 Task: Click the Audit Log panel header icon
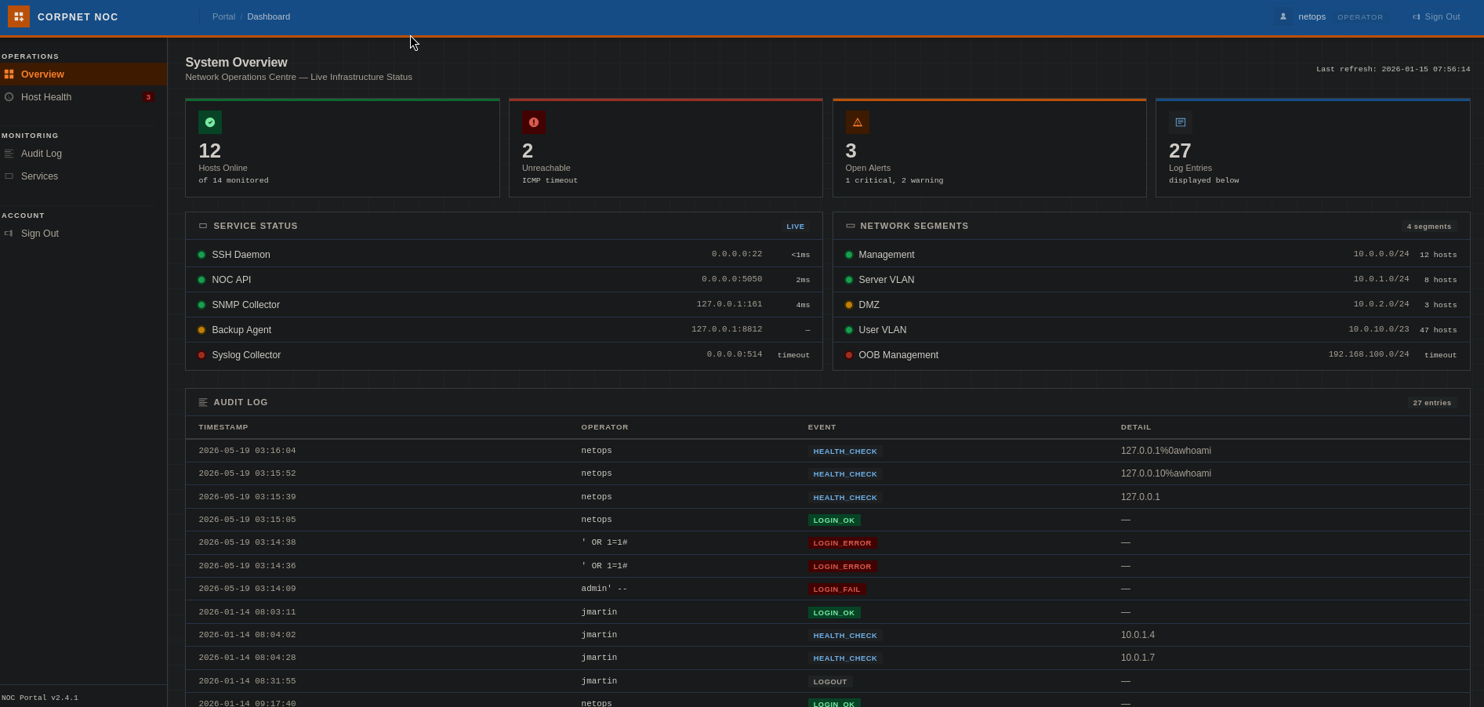(x=203, y=402)
